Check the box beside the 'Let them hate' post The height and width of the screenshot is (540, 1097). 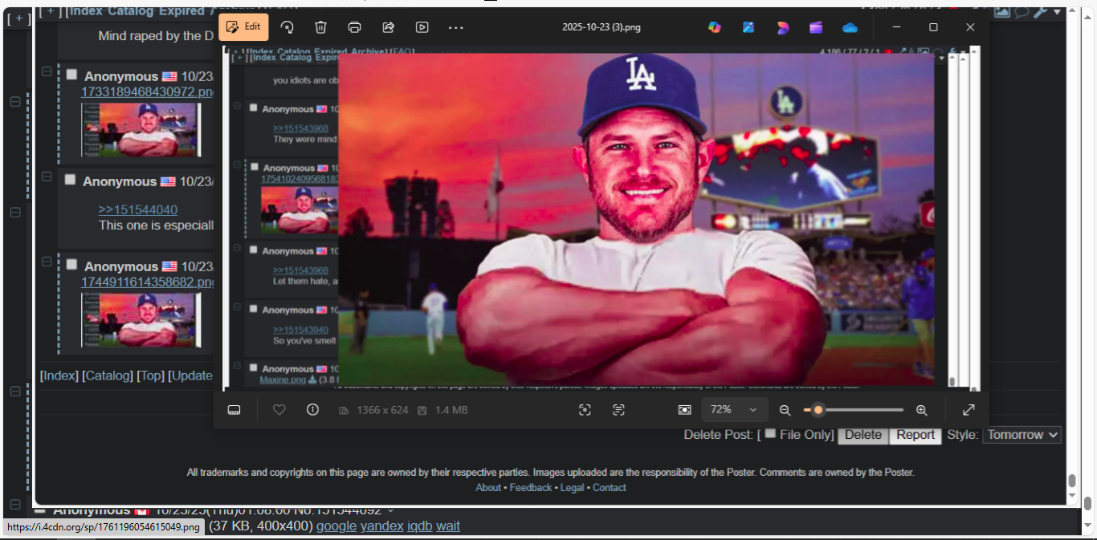tap(253, 250)
